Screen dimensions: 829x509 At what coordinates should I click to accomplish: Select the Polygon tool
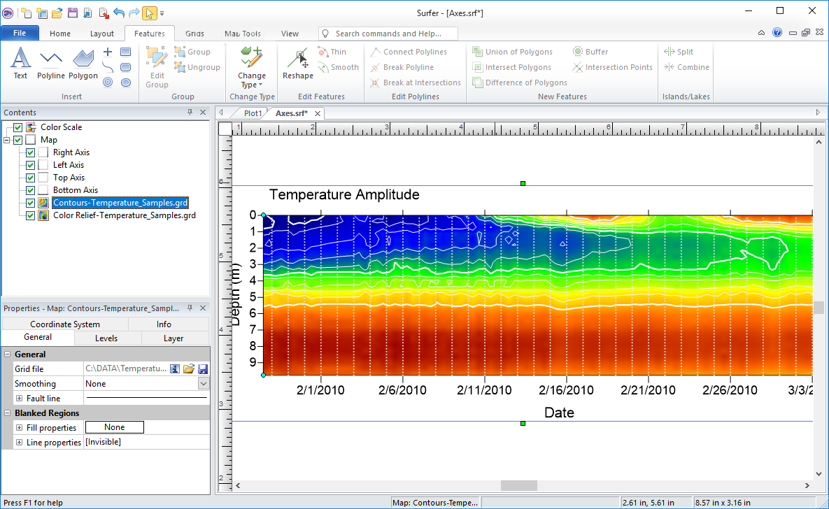(83, 63)
